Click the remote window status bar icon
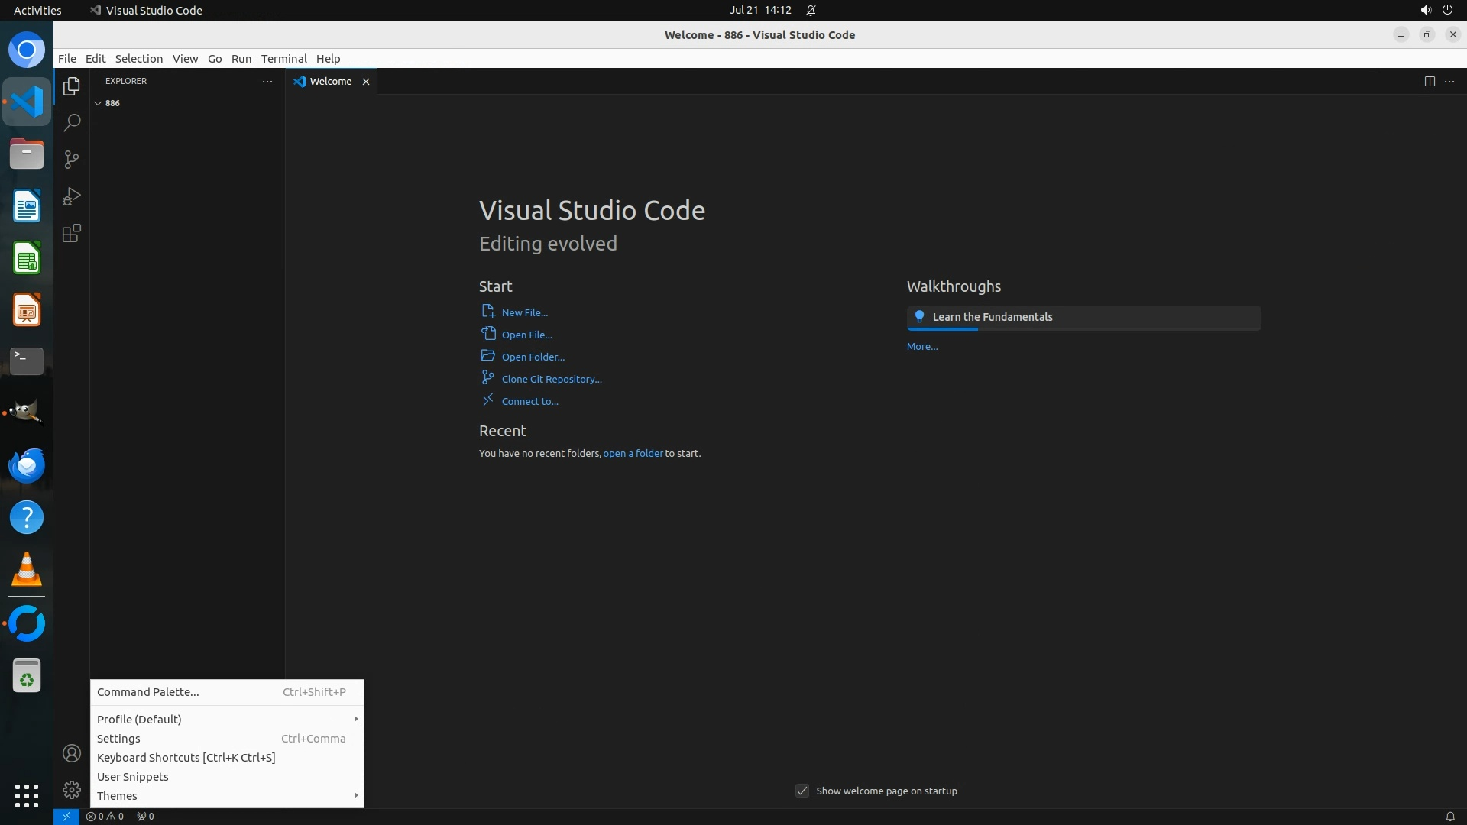This screenshot has width=1467, height=825. click(x=66, y=816)
